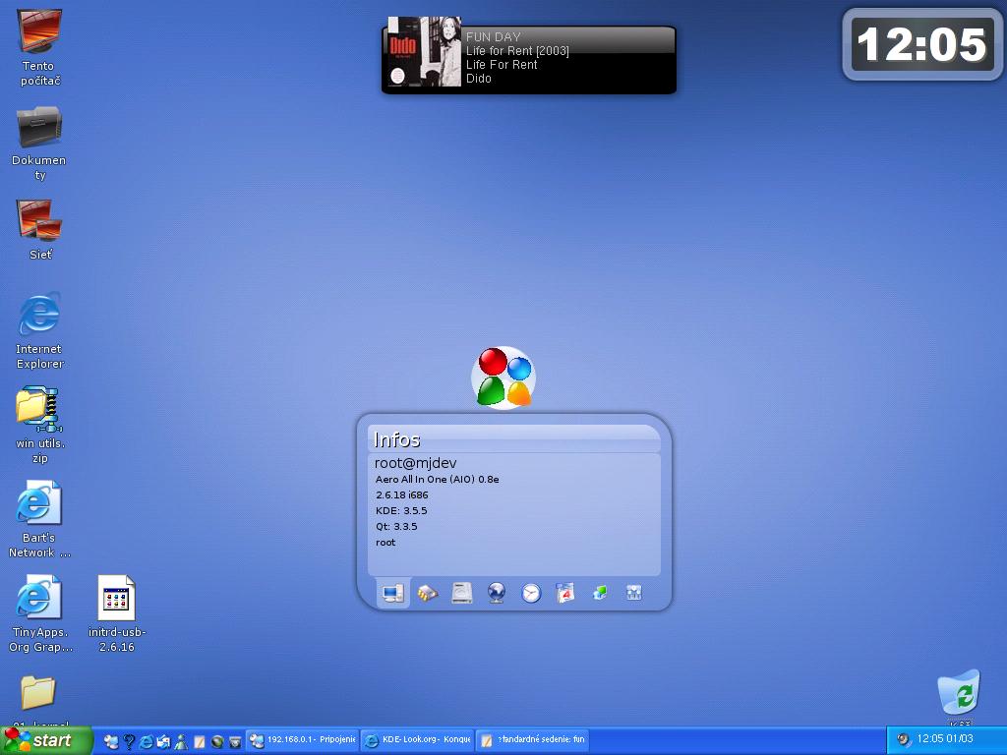Viewport: 1007px width, 755px height.
Task: Click the Dido album cover thumbnail
Action: coord(425,51)
